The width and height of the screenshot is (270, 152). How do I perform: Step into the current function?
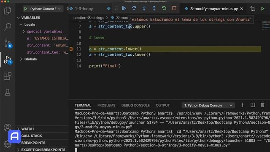(144, 8)
